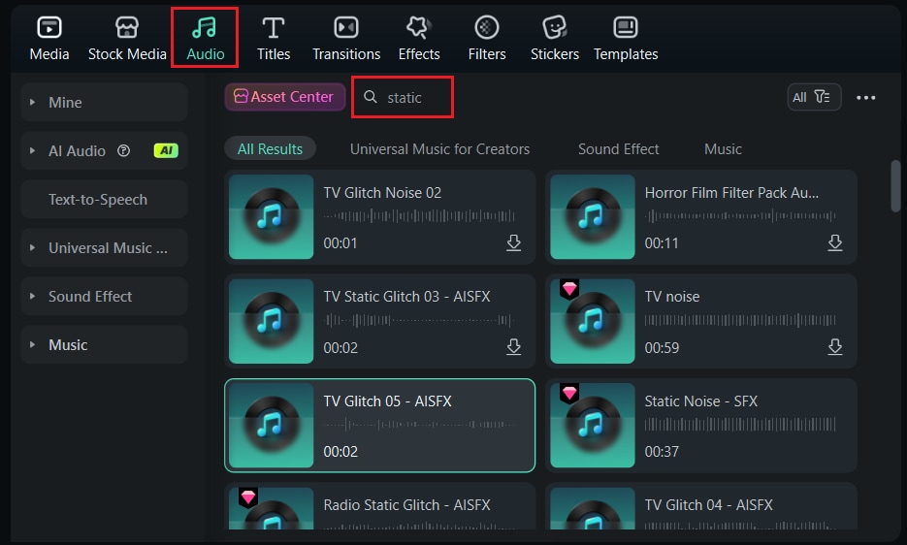Viewport: 907px width, 545px height.
Task: Select the Audio tab
Action: [x=205, y=38]
